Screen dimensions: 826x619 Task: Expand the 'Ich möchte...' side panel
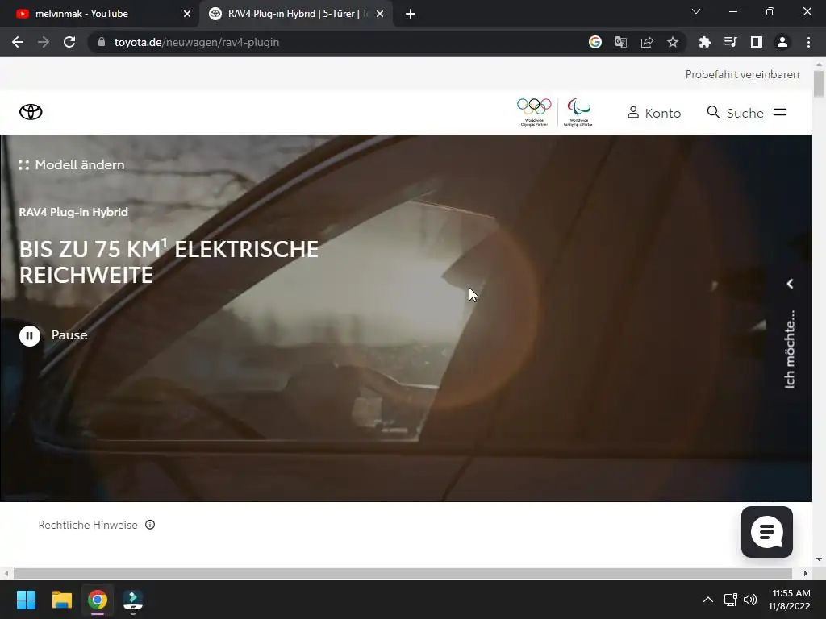pos(789,335)
